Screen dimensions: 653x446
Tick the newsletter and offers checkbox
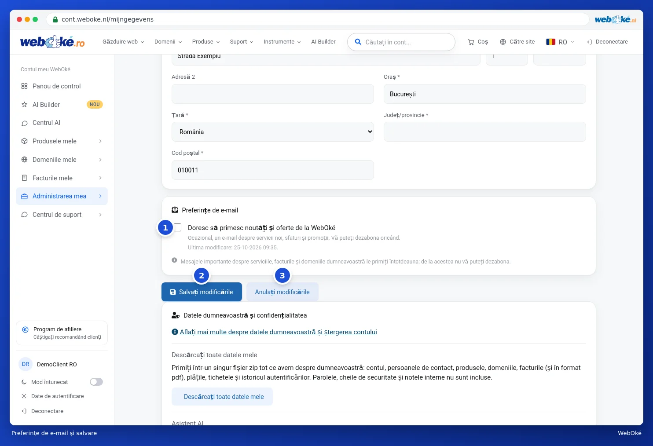[177, 227]
